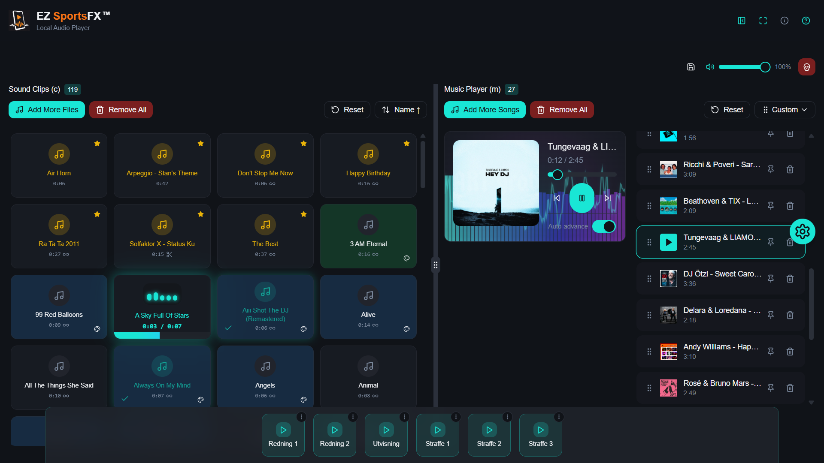
Task: Remove all sound clips
Action: click(121, 110)
